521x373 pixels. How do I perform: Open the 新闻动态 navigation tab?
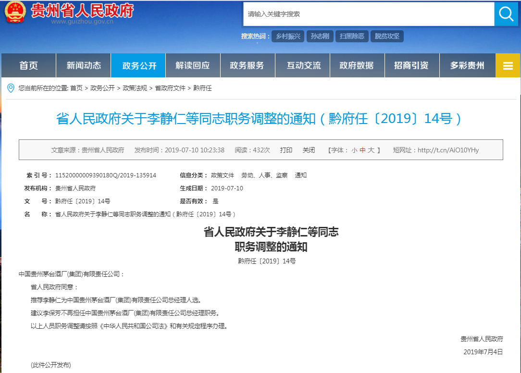tap(84, 66)
